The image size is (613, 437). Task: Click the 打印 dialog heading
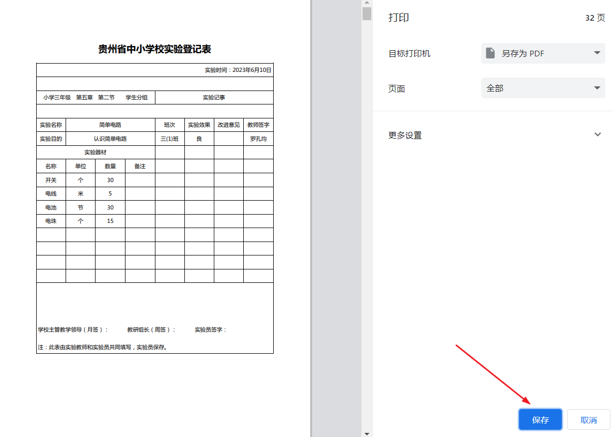pyautogui.click(x=399, y=18)
